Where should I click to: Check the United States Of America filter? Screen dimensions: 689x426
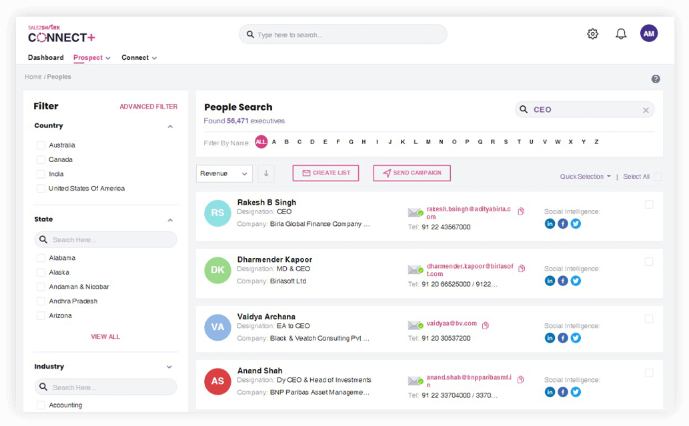41,189
